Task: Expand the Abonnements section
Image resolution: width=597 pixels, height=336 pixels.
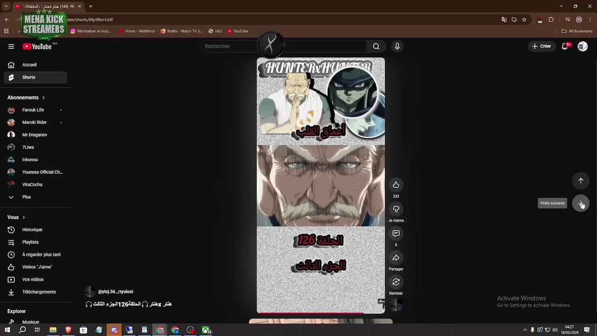Action: (x=26, y=98)
